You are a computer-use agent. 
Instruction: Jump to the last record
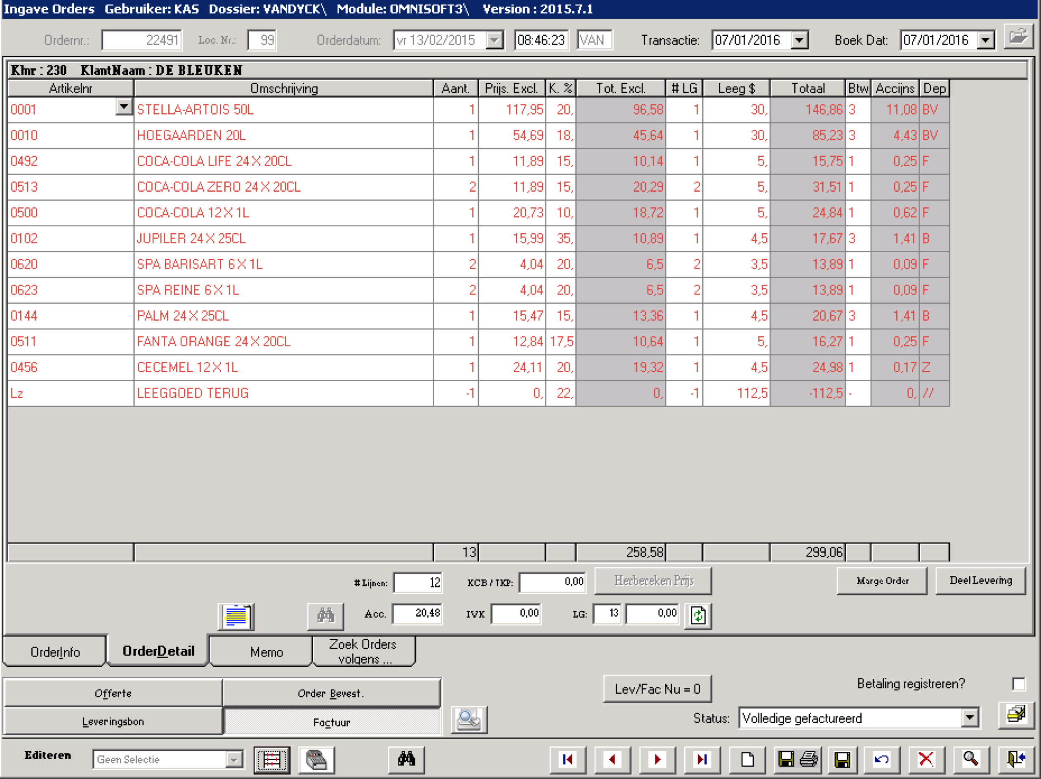pyautogui.click(x=702, y=759)
